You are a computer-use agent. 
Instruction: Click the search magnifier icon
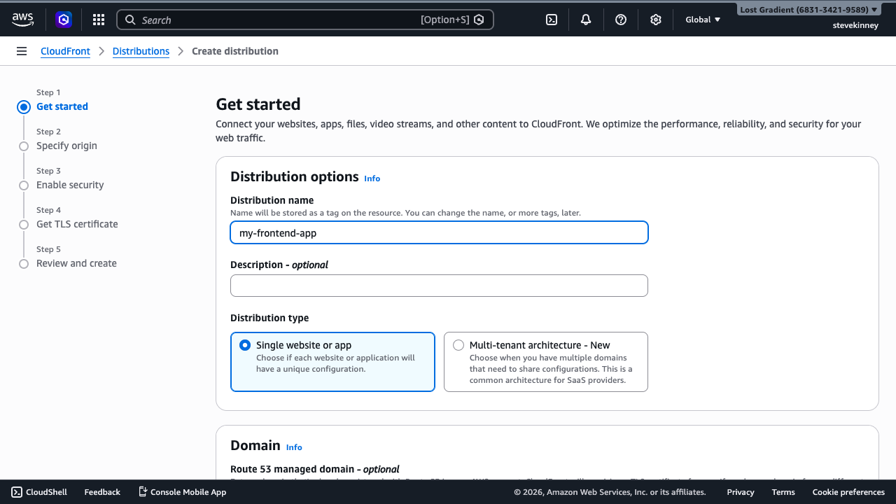point(130,20)
